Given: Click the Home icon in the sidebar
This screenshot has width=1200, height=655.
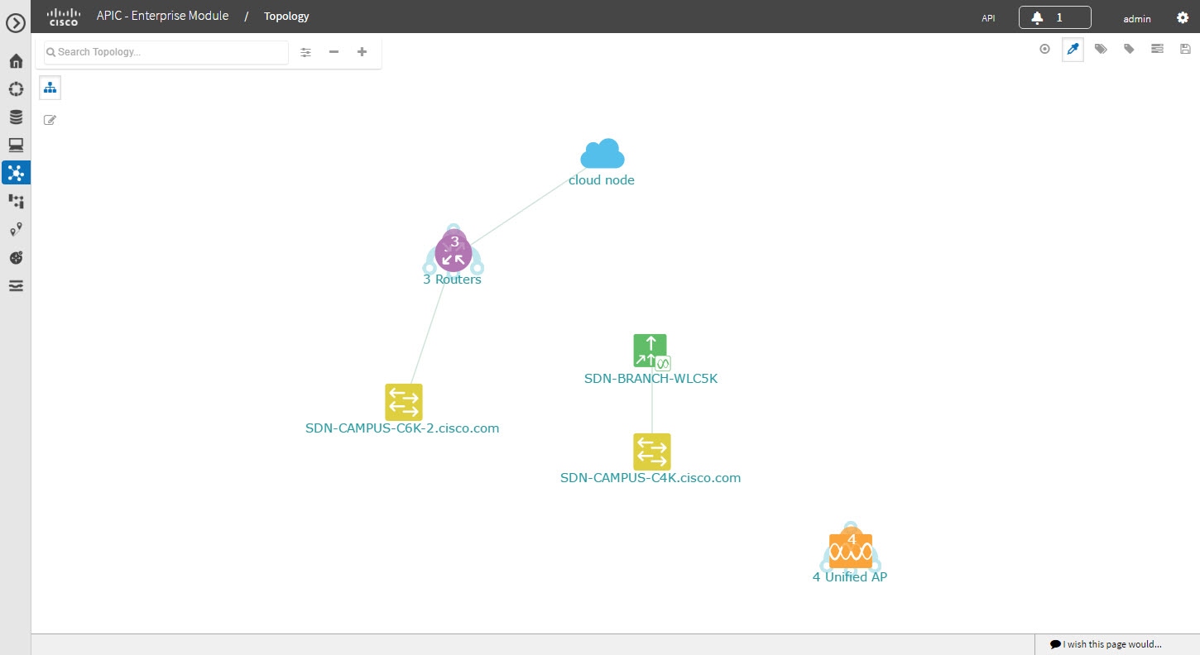Looking at the screenshot, I should [16, 60].
